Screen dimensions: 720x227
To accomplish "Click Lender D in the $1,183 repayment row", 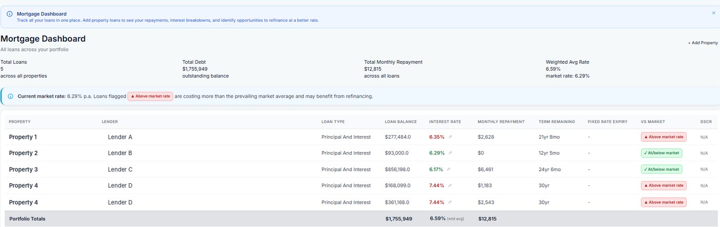I will [x=120, y=185].
